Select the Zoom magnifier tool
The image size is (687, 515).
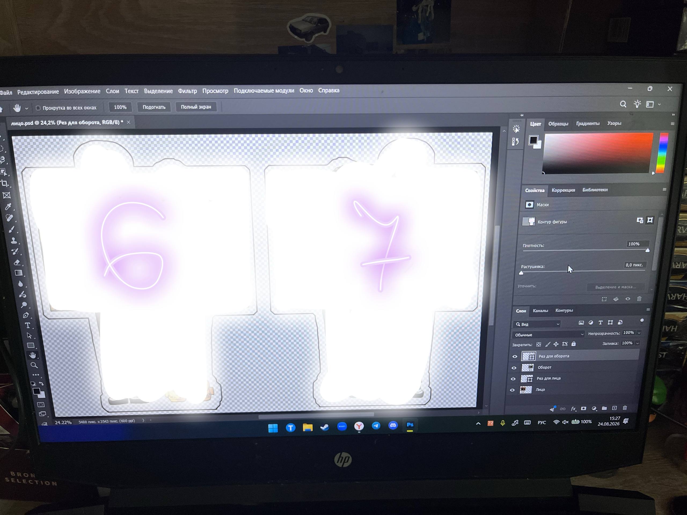[34, 365]
